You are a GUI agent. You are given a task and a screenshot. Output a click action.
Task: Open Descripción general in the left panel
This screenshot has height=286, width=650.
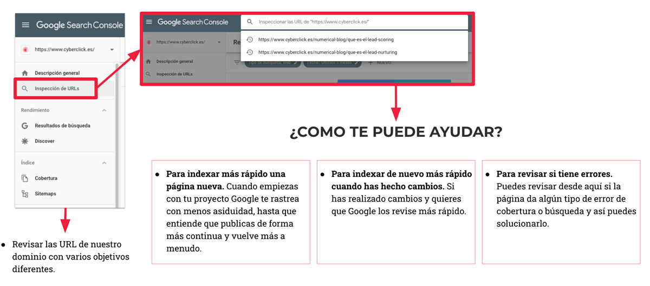57,73
